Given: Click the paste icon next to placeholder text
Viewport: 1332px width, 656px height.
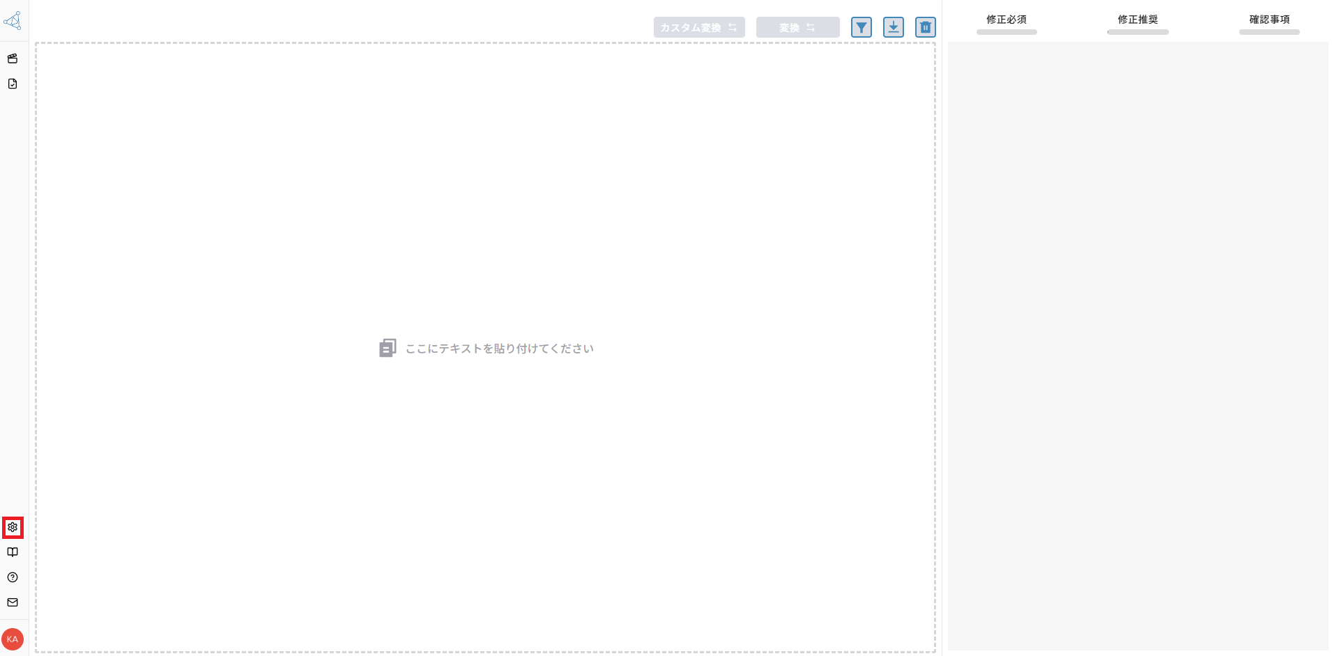Looking at the screenshot, I should click(388, 347).
